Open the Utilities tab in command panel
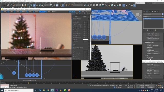 point(158,11)
